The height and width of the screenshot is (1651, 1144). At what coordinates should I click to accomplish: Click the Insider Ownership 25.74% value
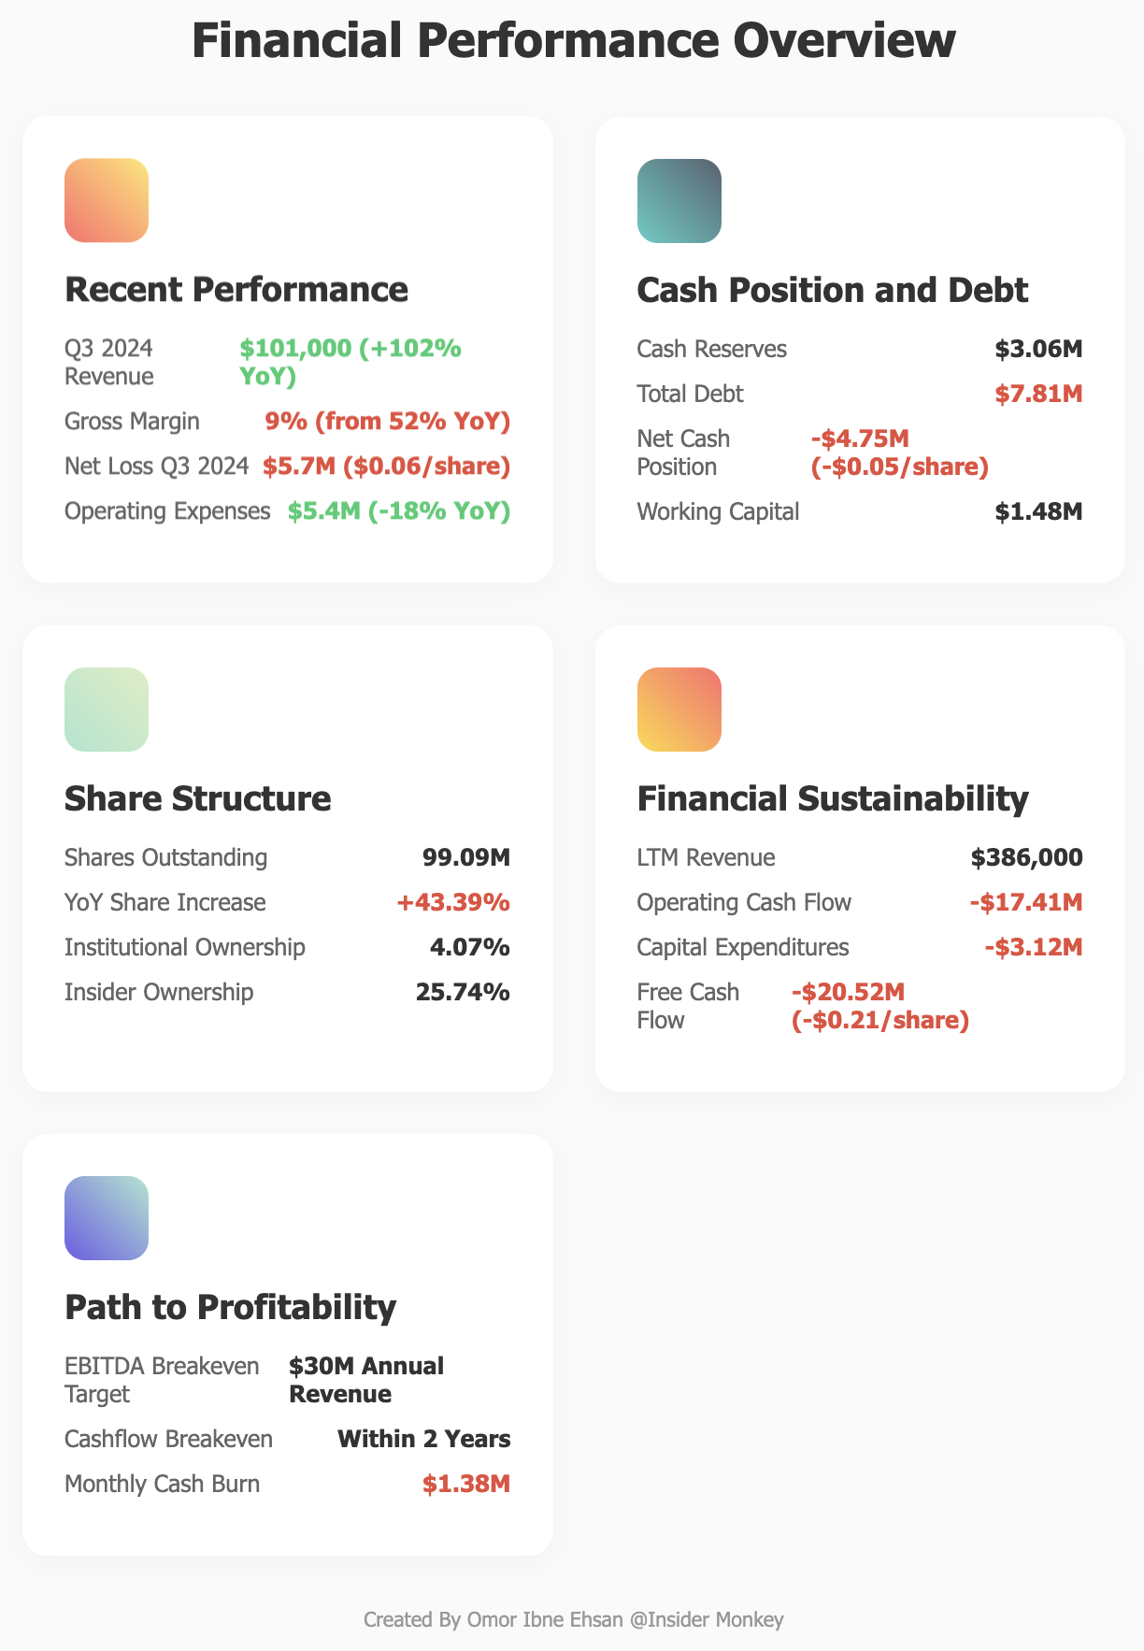coord(463,992)
